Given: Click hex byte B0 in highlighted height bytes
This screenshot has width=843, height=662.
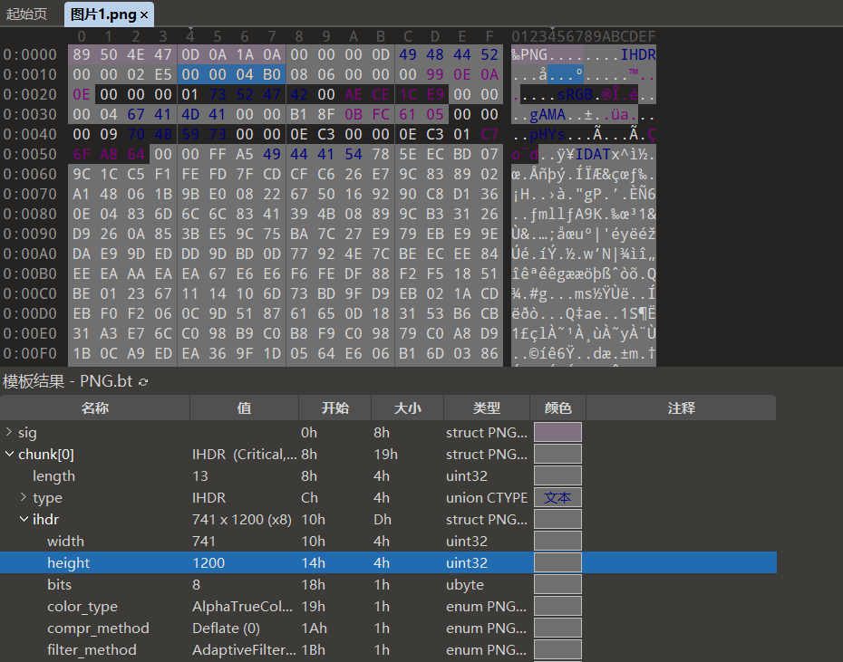Looking at the screenshot, I should pyautogui.click(x=272, y=74).
